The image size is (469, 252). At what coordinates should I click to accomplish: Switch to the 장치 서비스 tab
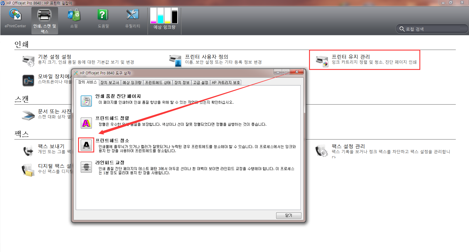(87, 82)
